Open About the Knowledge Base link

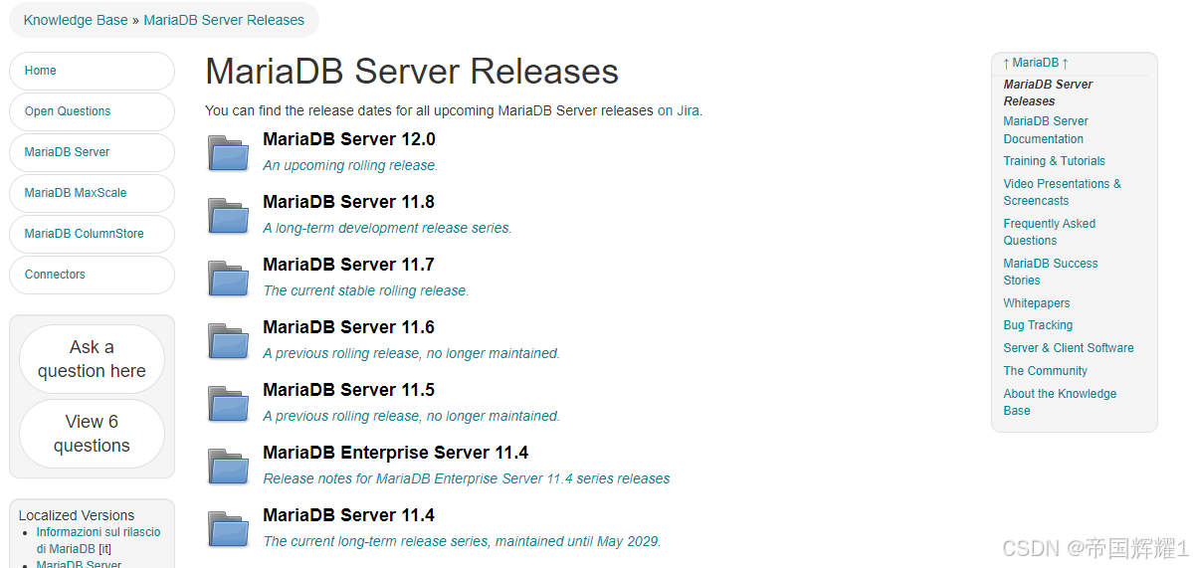point(1059,402)
